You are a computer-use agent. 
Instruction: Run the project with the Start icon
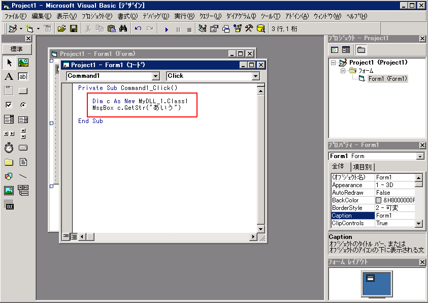pos(167,29)
